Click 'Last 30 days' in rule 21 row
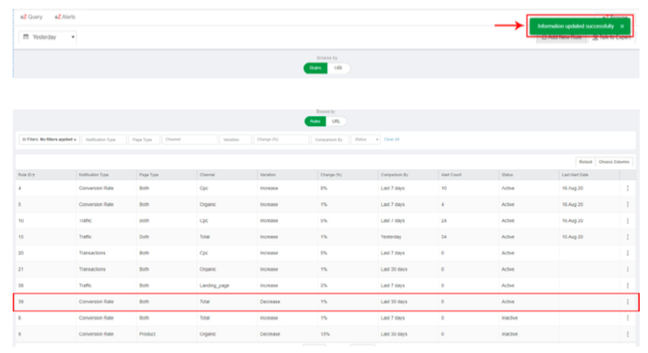648x353 pixels. 394,269
